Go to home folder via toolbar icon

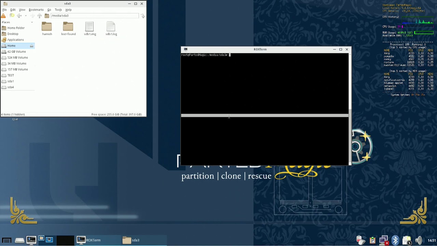click(47, 16)
